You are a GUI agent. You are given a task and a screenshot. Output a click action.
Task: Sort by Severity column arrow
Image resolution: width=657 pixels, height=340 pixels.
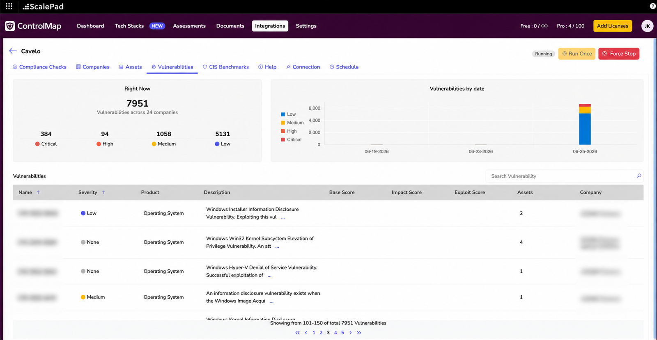103,192
